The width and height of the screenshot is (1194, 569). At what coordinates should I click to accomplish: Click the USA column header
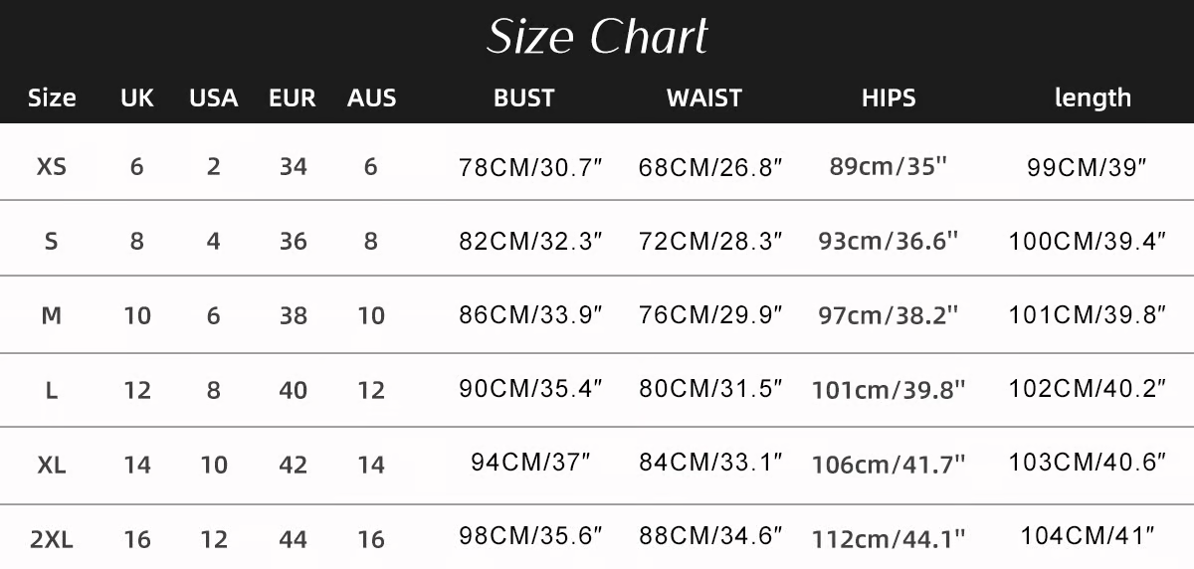coord(214,97)
